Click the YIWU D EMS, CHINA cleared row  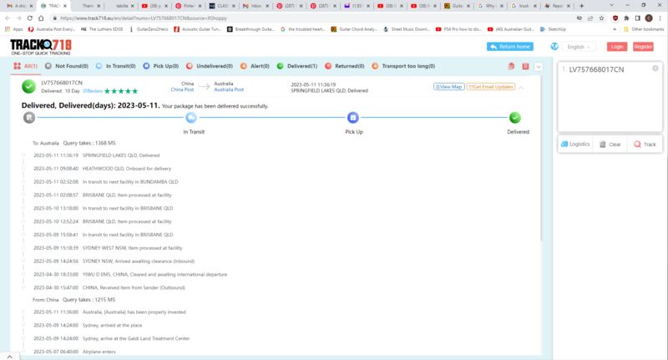click(130, 274)
